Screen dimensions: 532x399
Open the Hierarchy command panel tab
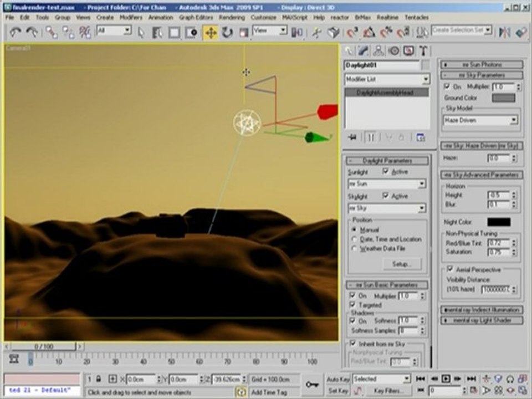tap(378, 51)
